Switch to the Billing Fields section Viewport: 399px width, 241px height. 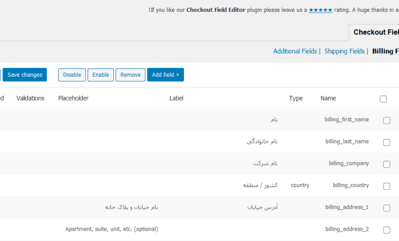click(x=386, y=51)
